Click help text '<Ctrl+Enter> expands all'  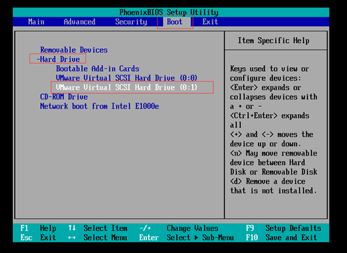coord(270,120)
